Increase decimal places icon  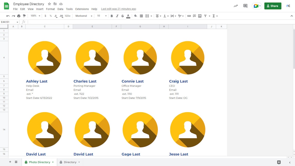pos(61,16)
